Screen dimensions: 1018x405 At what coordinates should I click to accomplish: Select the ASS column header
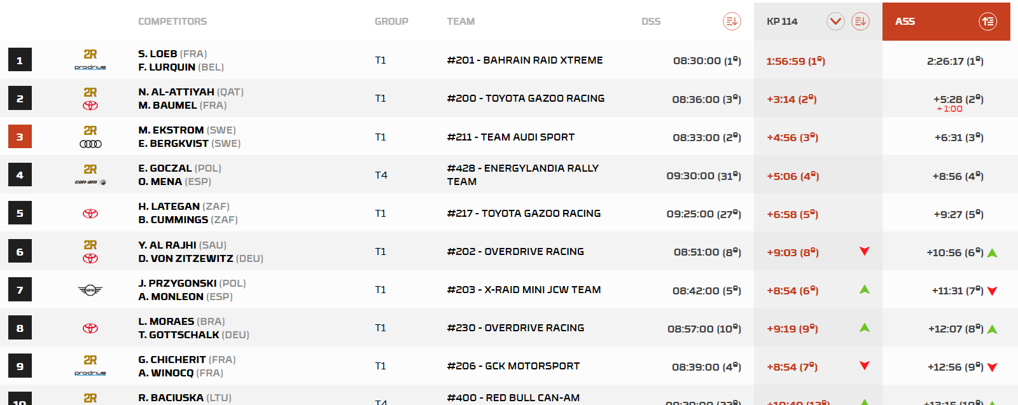click(946, 22)
